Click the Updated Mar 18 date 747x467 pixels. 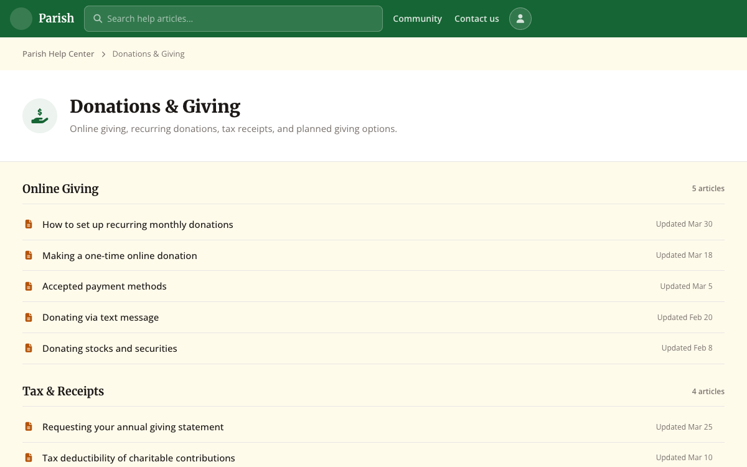[684, 255]
